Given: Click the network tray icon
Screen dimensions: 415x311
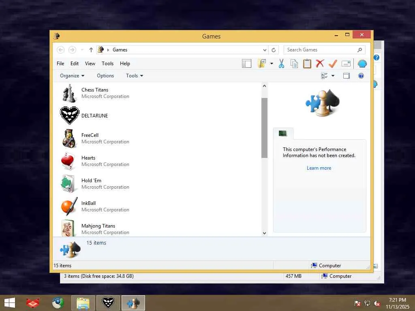Looking at the screenshot, I should click(x=367, y=303).
